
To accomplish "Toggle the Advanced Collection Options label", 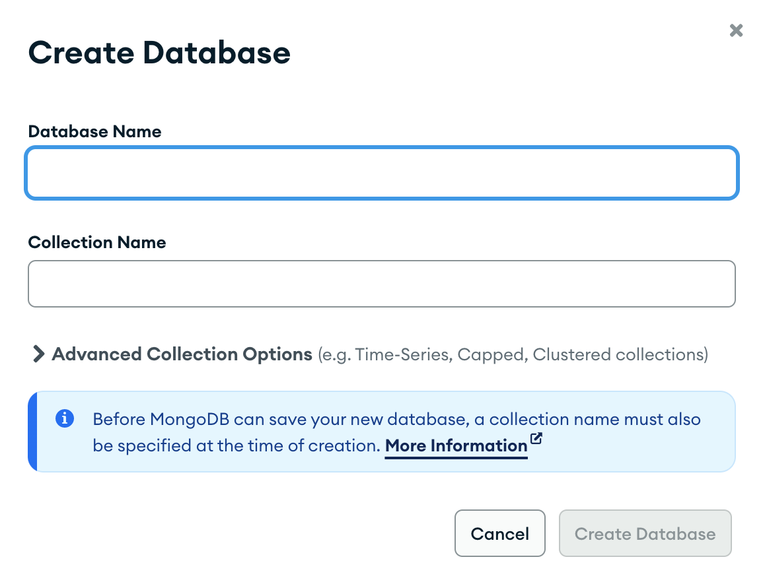I will tap(182, 354).
